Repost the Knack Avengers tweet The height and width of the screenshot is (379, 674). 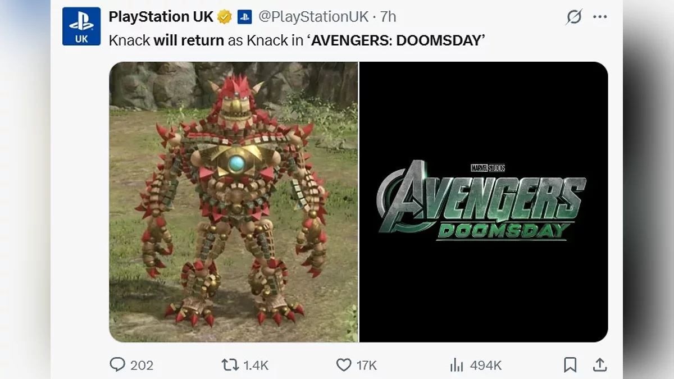[x=230, y=365]
